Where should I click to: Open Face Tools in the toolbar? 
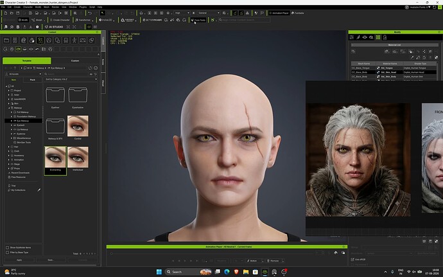pos(198,20)
